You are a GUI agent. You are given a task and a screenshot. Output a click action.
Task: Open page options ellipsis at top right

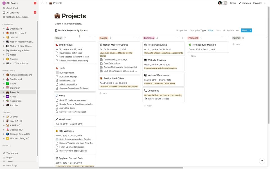tap(266, 3)
